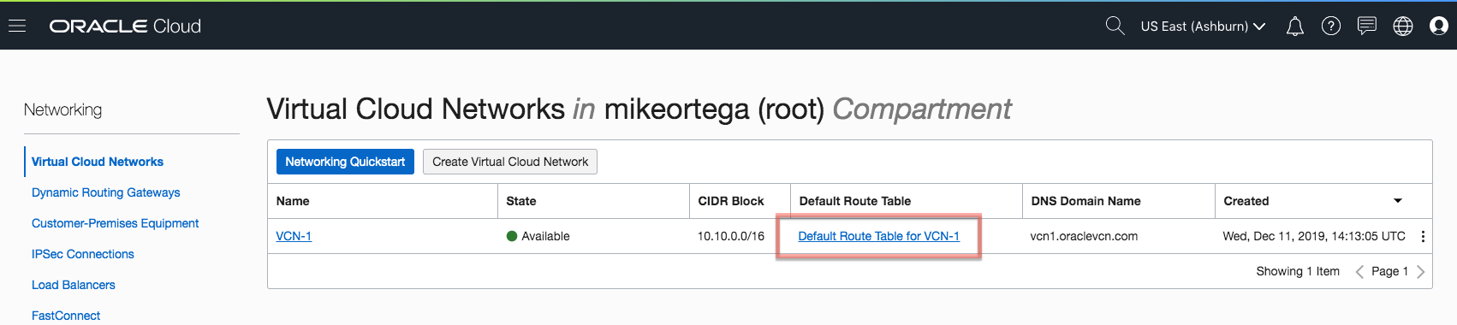The image size is (1457, 325).
Task: Open the hamburger navigation menu
Action: (x=17, y=26)
